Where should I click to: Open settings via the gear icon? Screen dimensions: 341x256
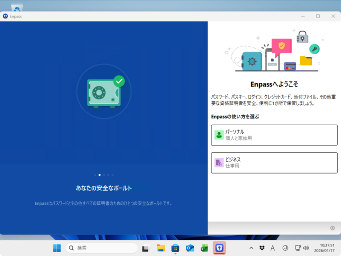click(332, 228)
